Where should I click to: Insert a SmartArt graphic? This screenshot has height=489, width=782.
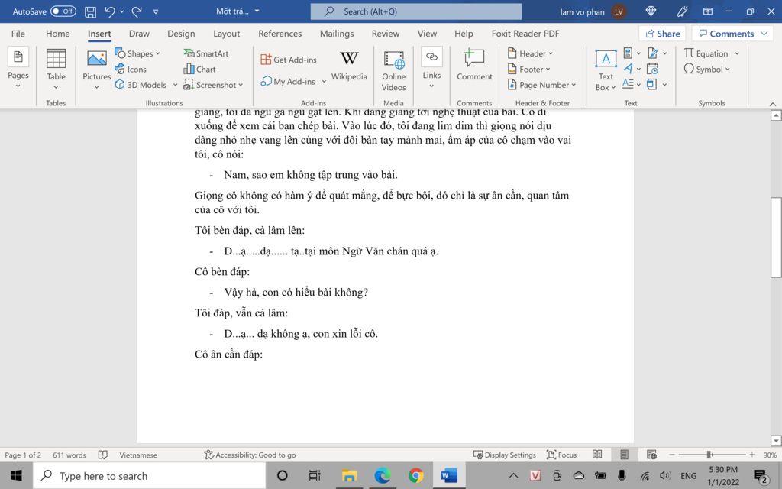(206, 53)
